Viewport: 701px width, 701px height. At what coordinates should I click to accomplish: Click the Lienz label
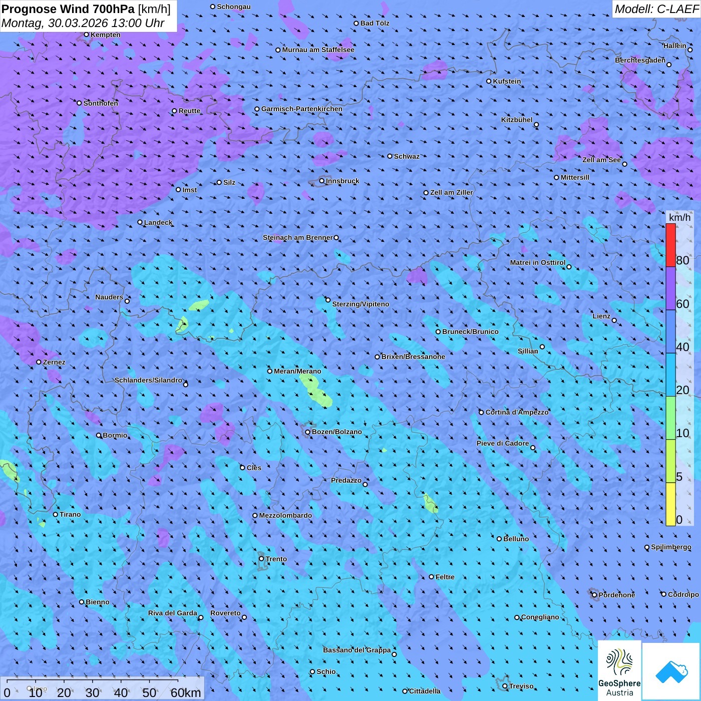coord(601,316)
